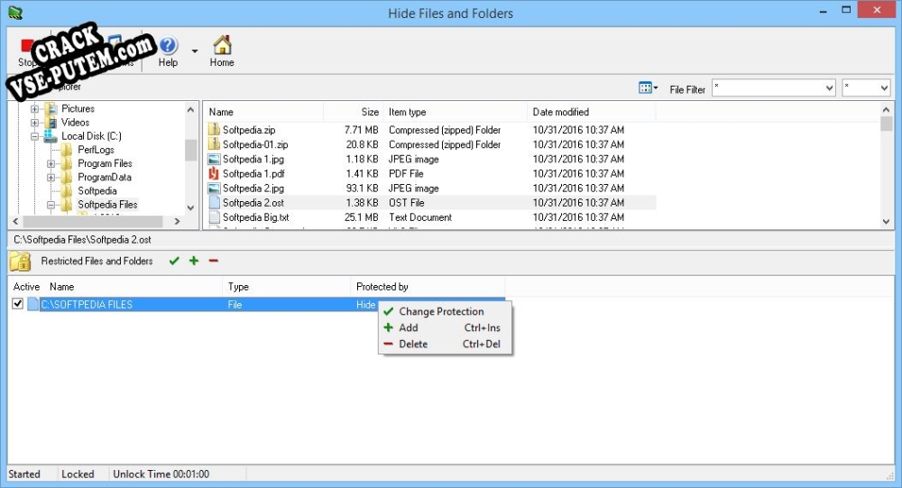This screenshot has width=902, height=488.
Task: Open the view mode dropdown icon
Action: [x=648, y=88]
